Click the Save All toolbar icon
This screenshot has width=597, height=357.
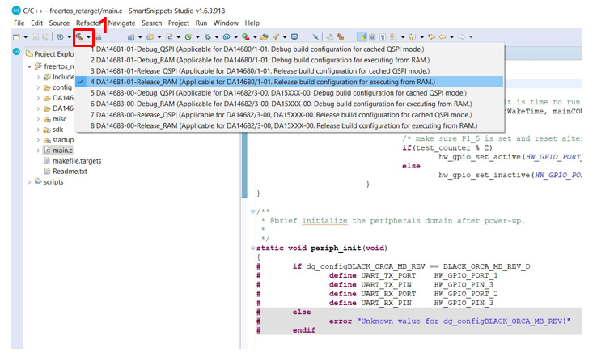45,37
